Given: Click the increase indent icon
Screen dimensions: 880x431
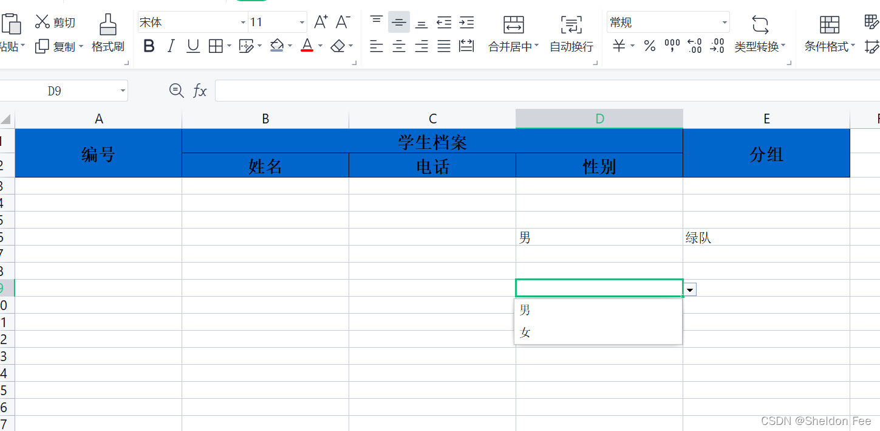Looking at the screenshot, I should click(466, 22).
